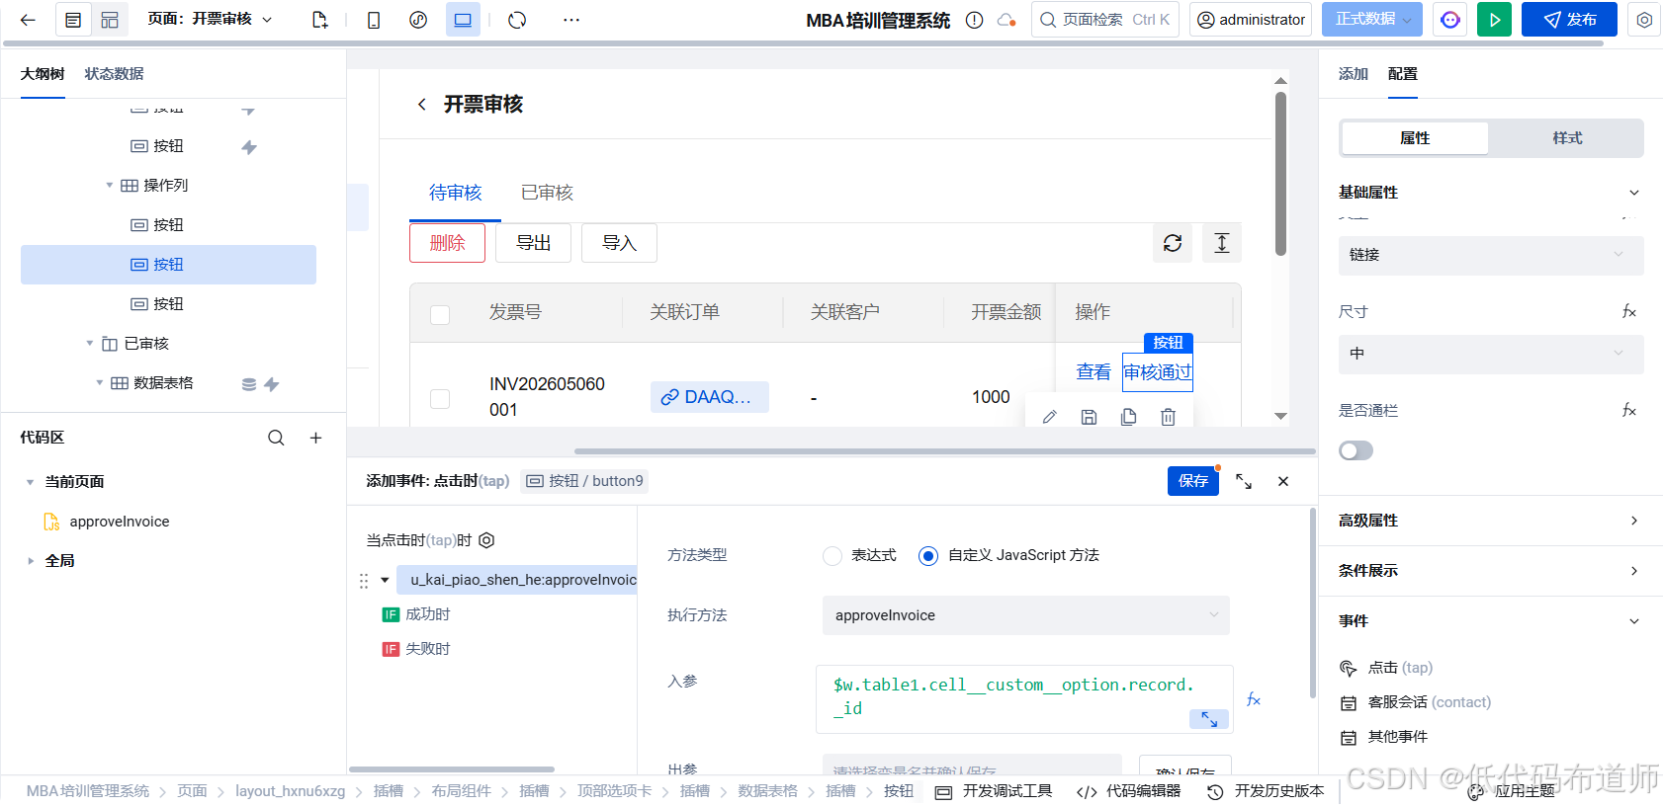1663x808 pixels.
Task: Open the page outline view icon
Action: 73,20
